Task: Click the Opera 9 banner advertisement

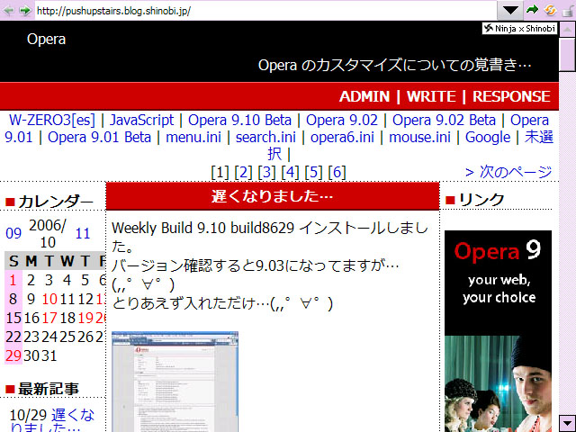Action: coord(498,331)
